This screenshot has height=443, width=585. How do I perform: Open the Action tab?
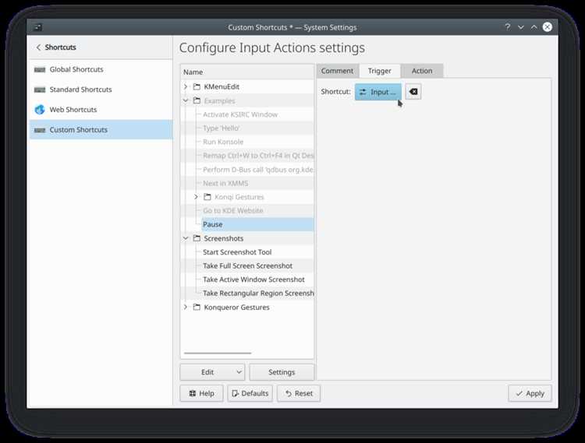(422, 71)
